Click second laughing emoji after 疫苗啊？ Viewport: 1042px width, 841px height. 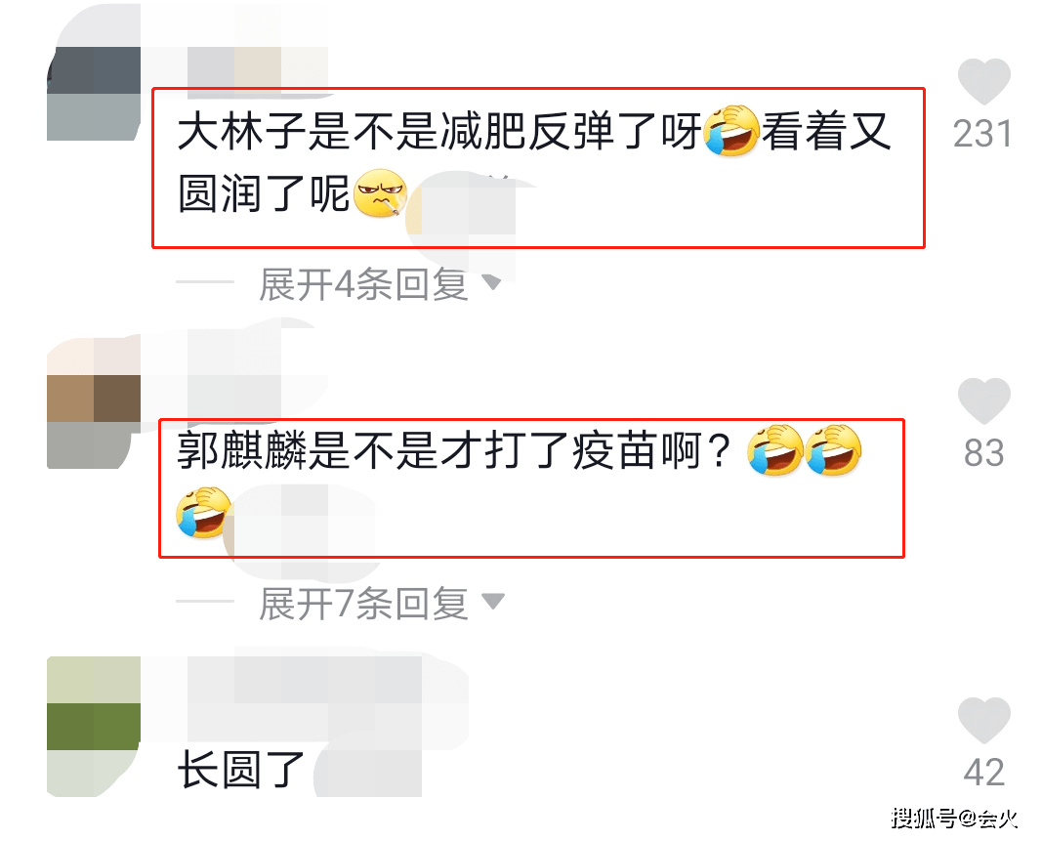click(833, 450)
